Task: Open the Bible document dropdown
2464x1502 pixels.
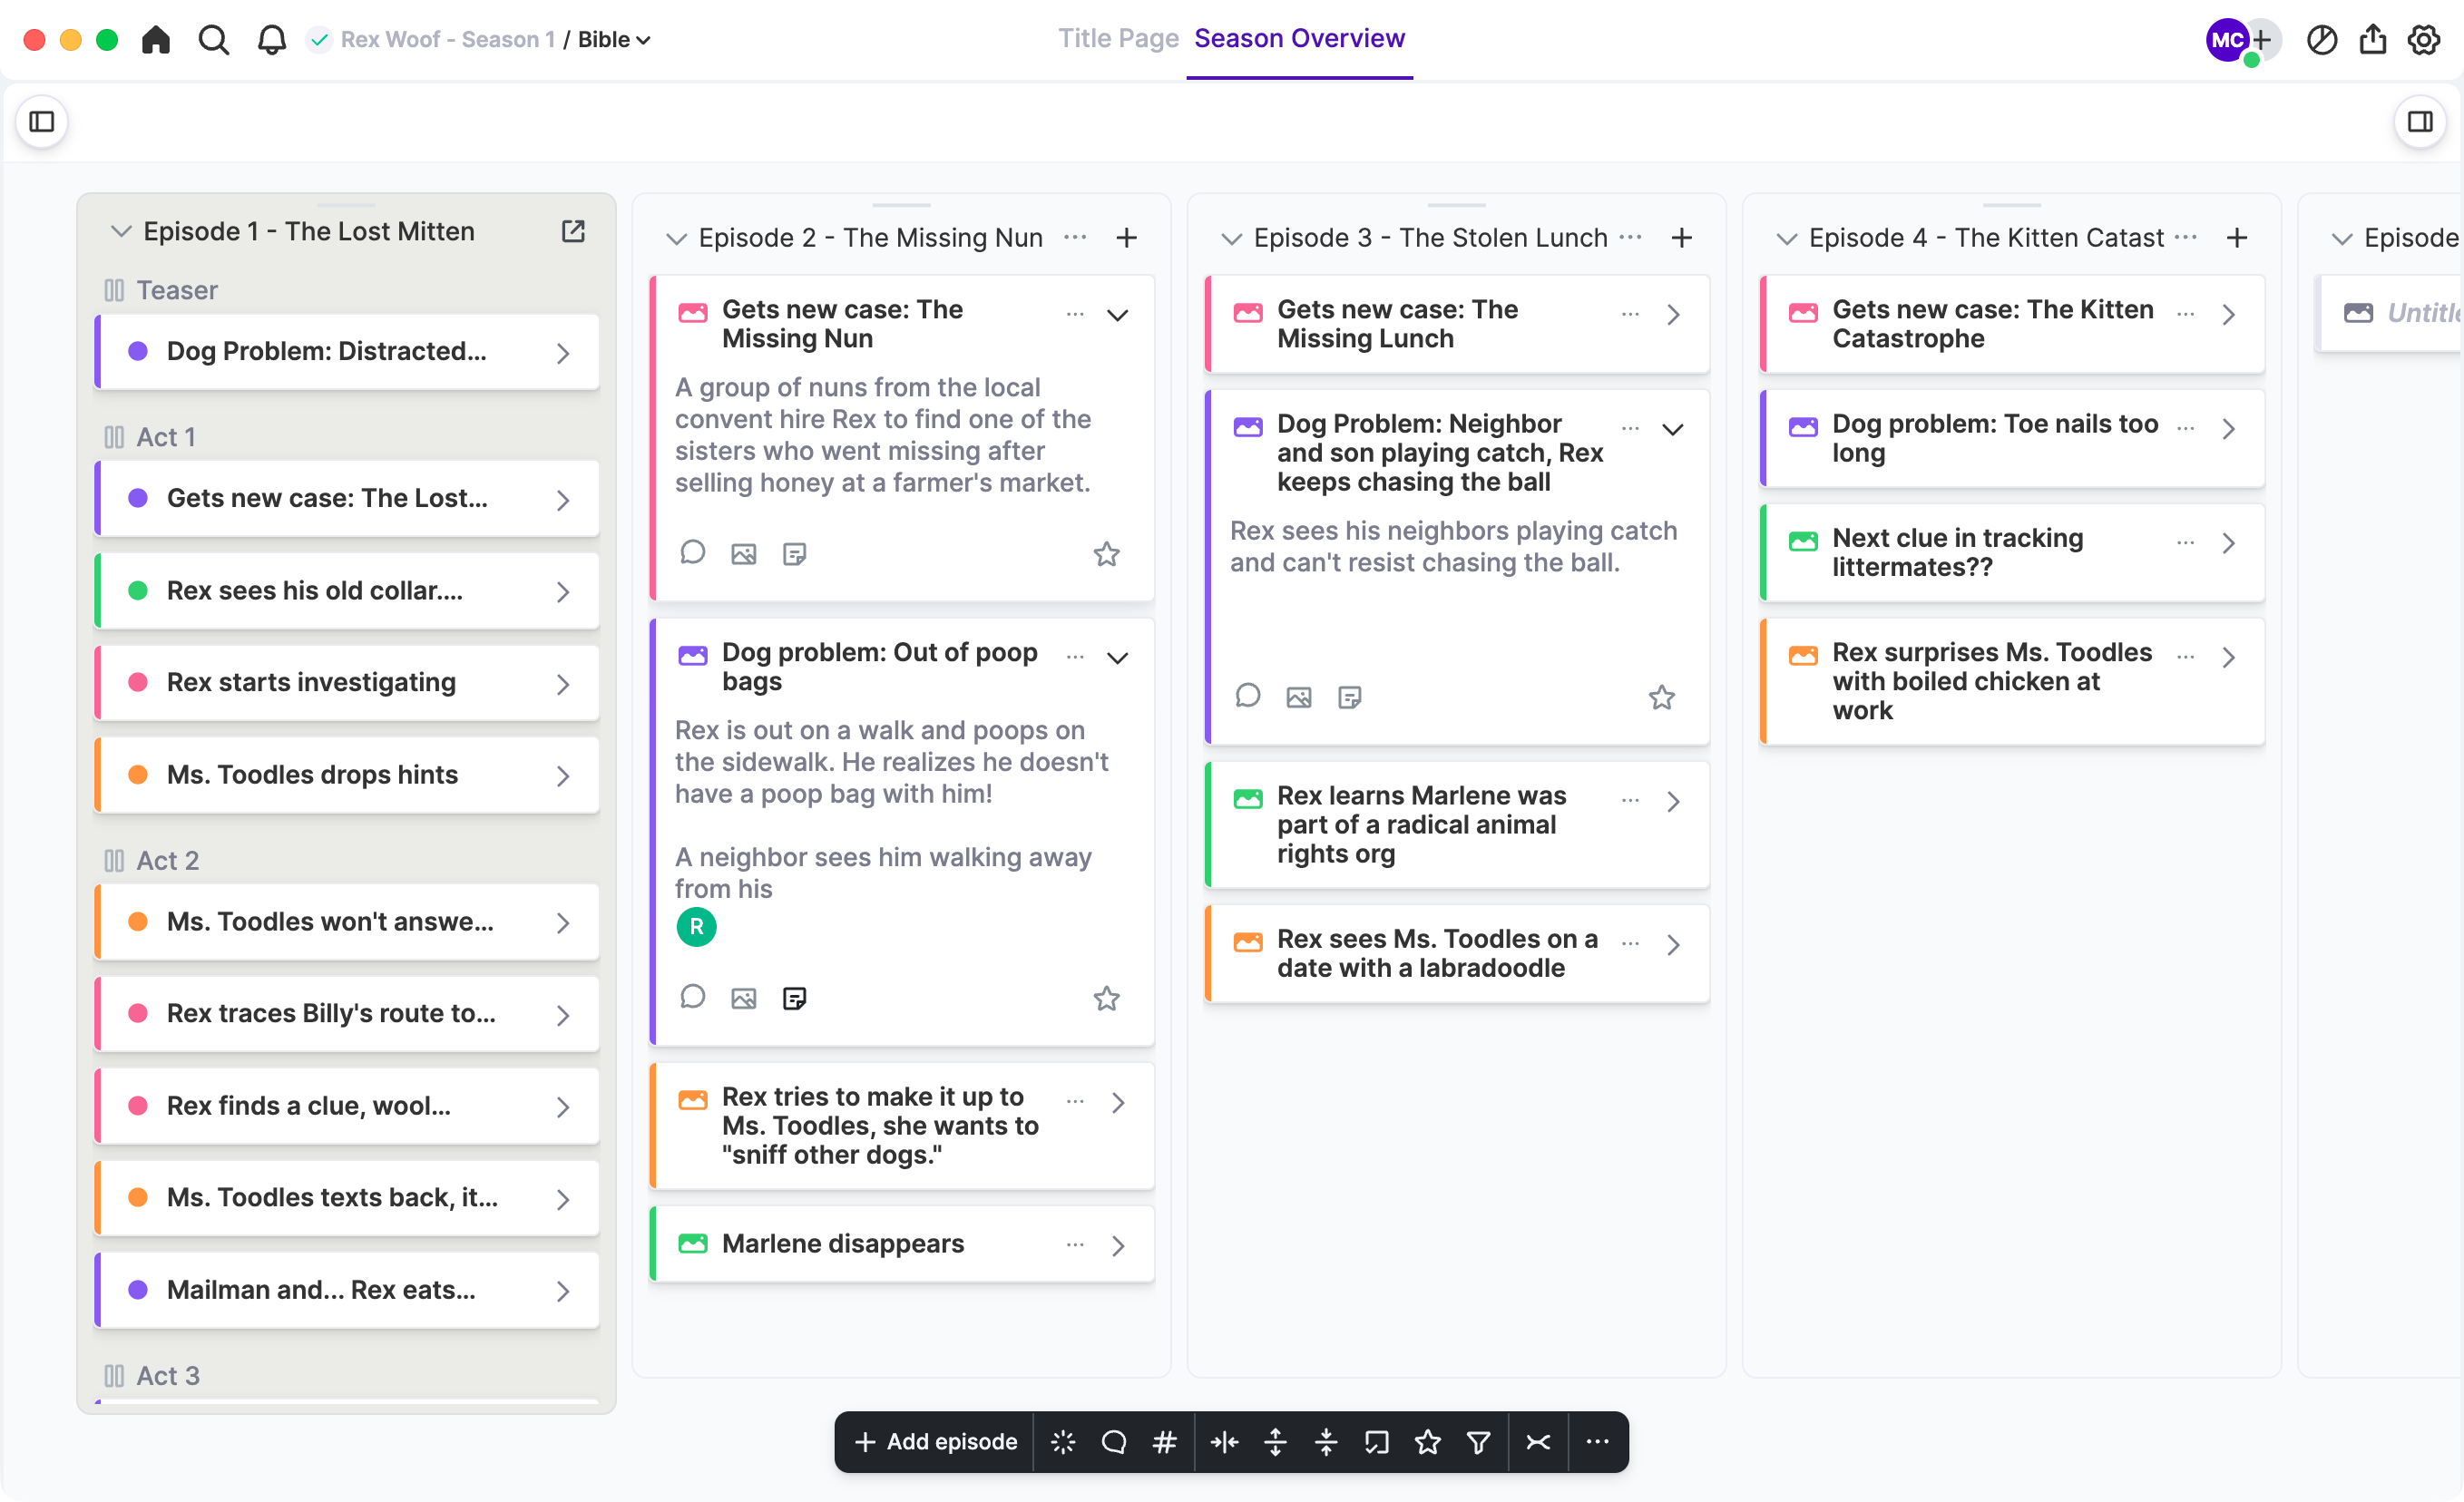Action: (614, 39)
